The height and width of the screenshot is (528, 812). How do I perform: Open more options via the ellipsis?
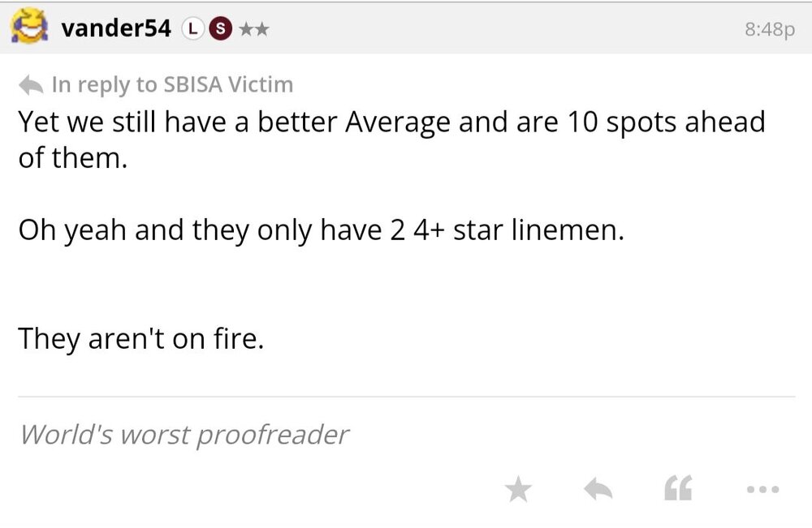coord(762,488)
